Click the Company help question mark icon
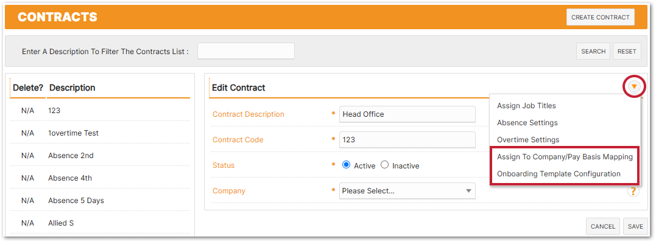Image resolution: width=656 pixels, height=242 pixels. pos(633,191)
